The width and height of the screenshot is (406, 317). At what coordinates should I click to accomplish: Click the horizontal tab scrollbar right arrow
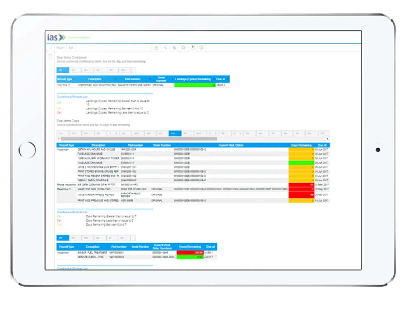pyautogui.click(x=328, y=139)
